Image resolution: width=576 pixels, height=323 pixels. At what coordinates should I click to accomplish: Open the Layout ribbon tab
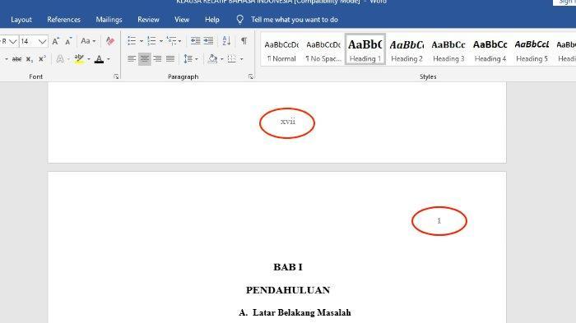[x=21, y=20]
